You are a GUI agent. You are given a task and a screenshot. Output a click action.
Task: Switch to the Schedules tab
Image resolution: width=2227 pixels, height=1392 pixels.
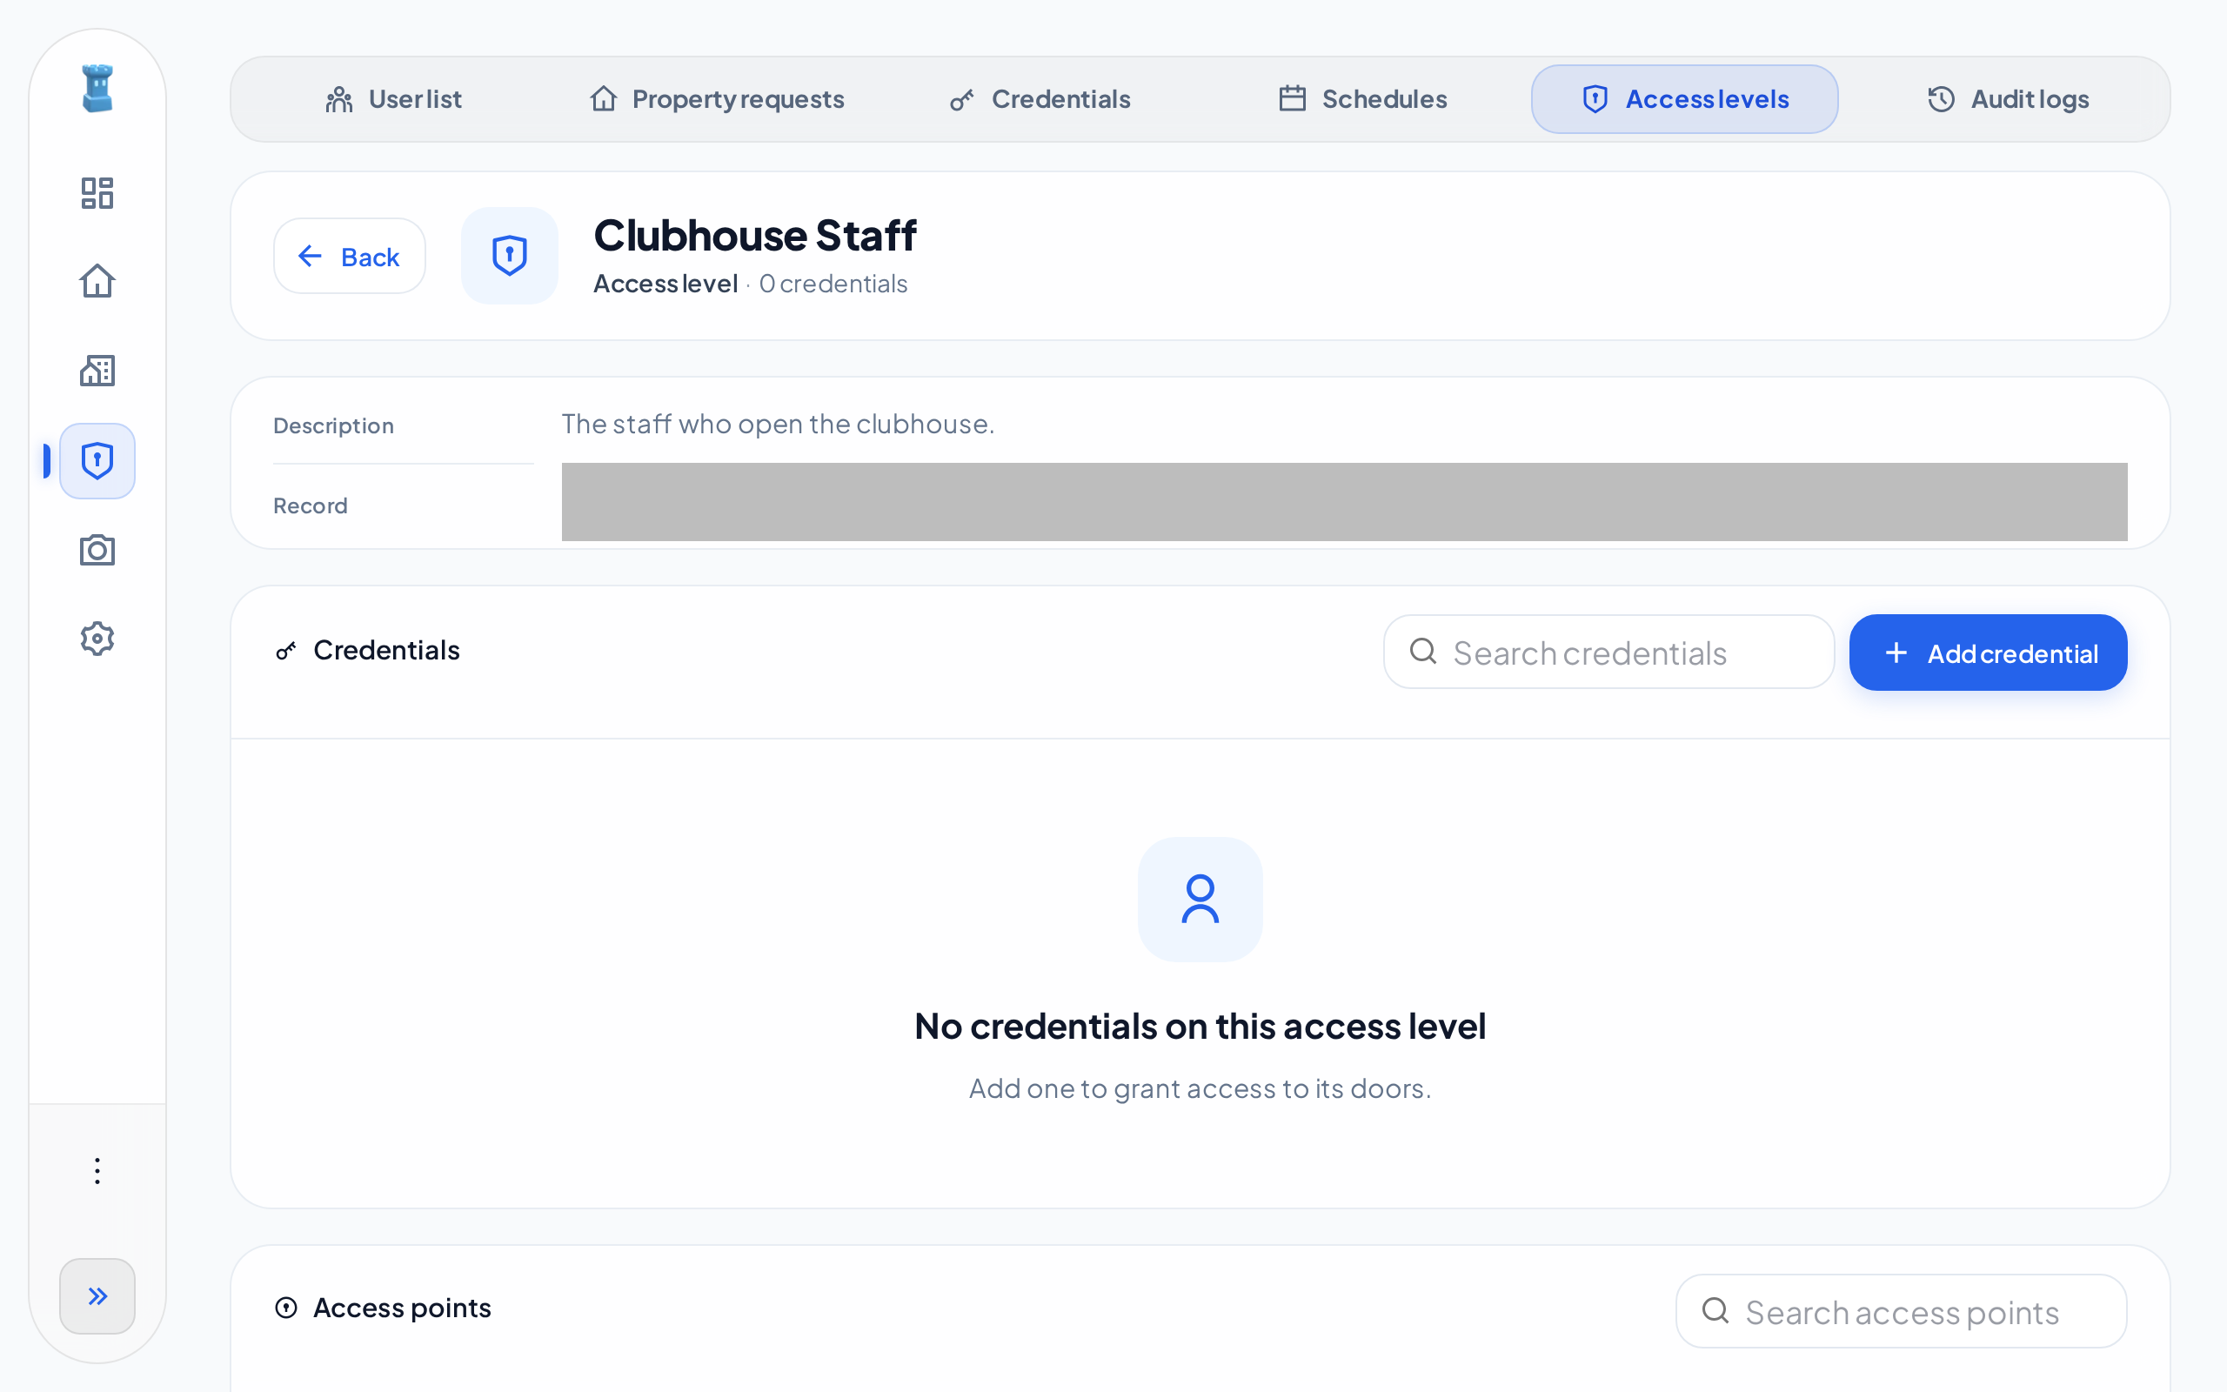pyautogui.click(x=1362, y=99)
